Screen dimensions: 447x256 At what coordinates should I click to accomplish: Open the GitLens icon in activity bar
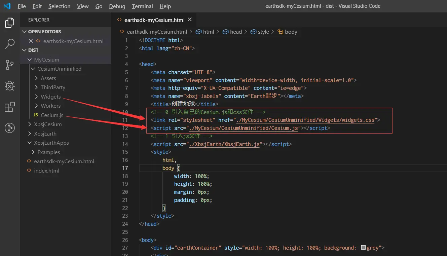10,128
